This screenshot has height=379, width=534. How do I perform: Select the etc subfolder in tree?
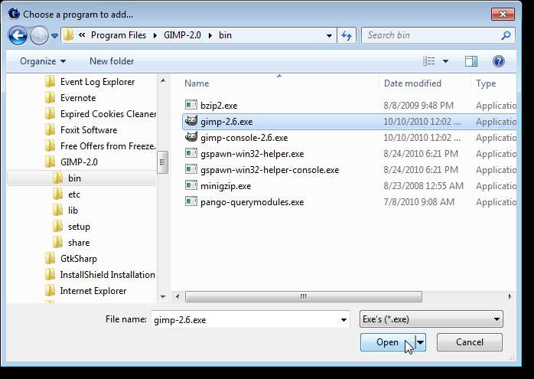(74, 194)
